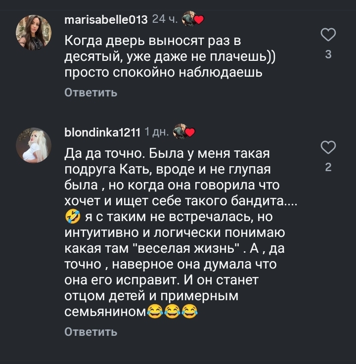The image size is (356, 364).
Task: Reply to blondinka1211 via Ответить
Action: tap(91, 331)
